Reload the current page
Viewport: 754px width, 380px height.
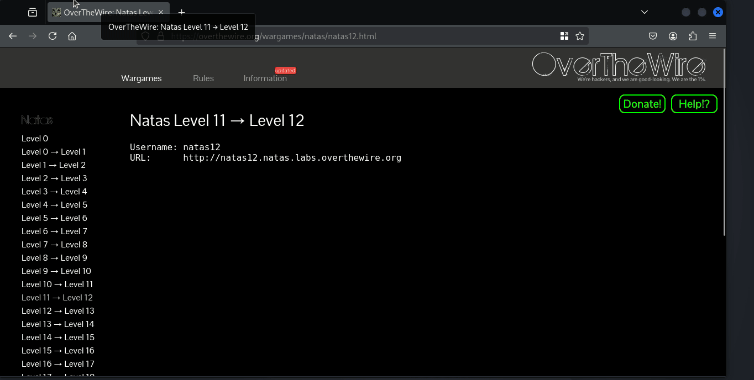[53, 36]
